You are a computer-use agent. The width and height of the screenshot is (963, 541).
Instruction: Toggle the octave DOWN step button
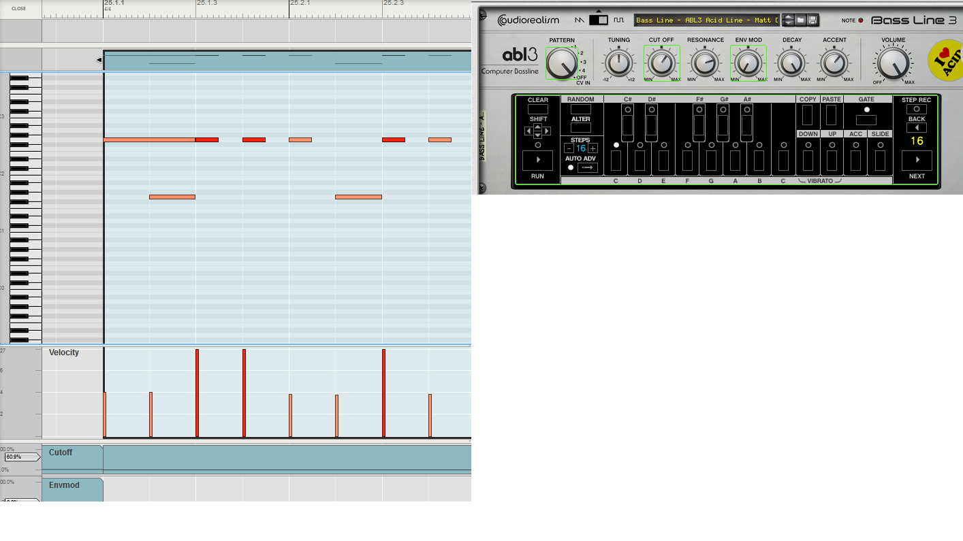coord(808,161)
